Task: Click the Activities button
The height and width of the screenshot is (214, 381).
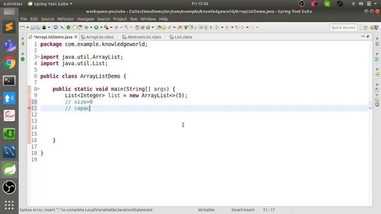Action: pos(13,4)
